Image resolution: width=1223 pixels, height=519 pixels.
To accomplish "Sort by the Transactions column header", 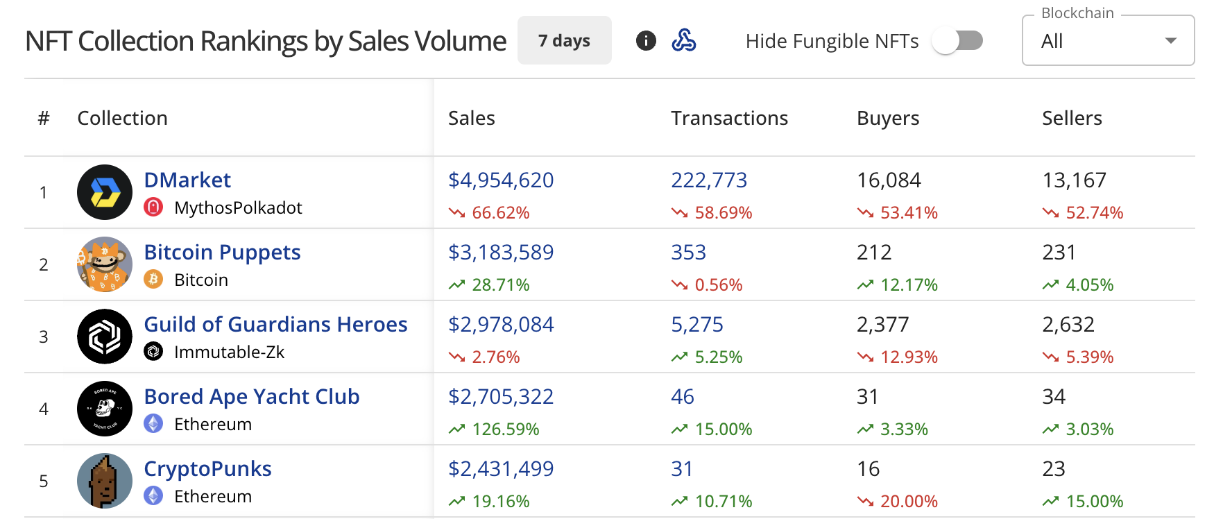I will 729,118.
